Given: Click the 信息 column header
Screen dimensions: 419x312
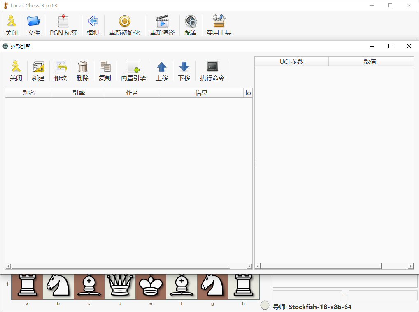Looking at the screenshot, I should pos(201,93).
